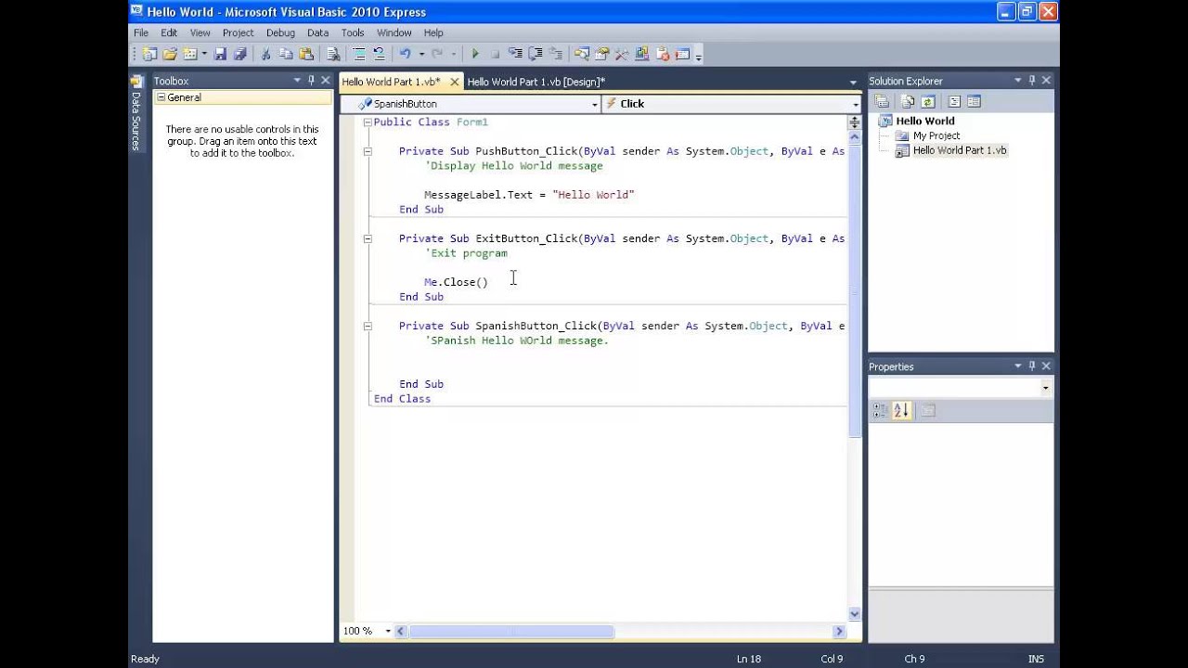Open the Undo history dropdown arrow

(x=421, y=54)
